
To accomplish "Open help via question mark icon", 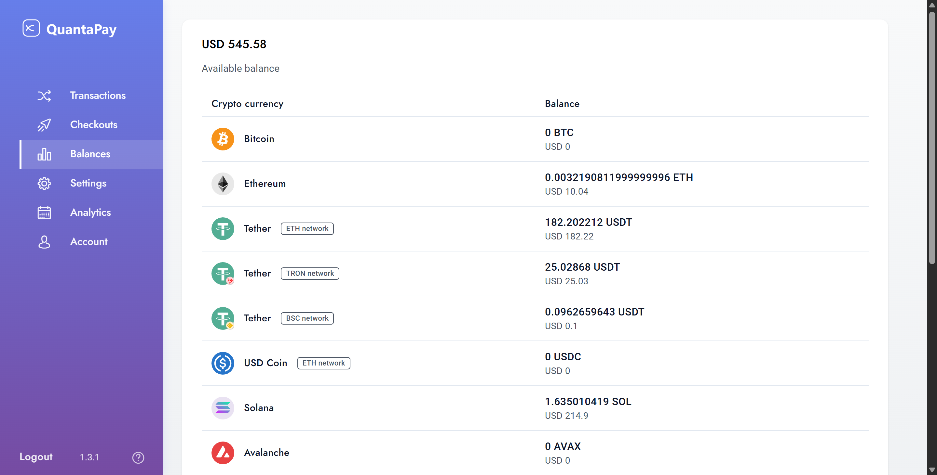I will (138, 457).
